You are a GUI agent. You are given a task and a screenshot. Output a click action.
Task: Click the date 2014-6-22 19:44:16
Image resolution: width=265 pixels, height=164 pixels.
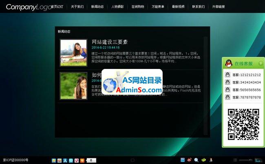tap(106, 47)
